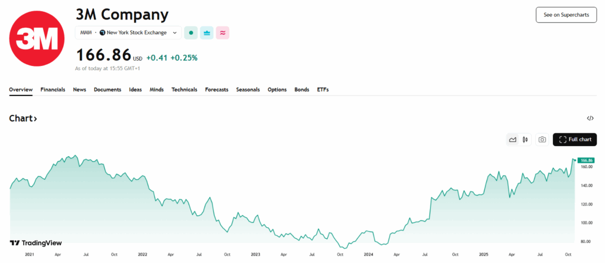Switch to the Technicals tab

[184, 89]
